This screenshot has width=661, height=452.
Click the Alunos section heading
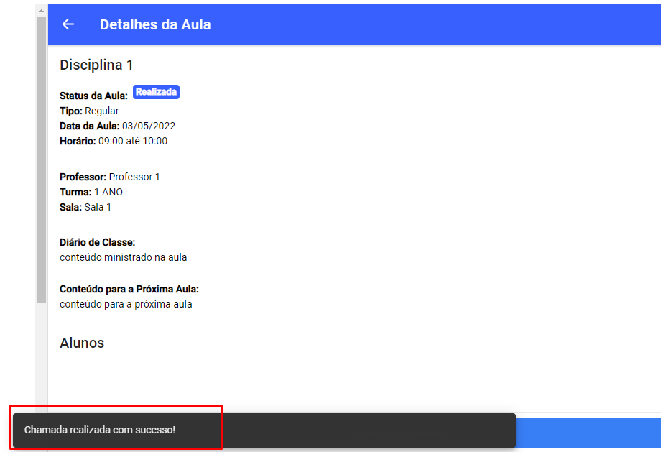(82, 343)
